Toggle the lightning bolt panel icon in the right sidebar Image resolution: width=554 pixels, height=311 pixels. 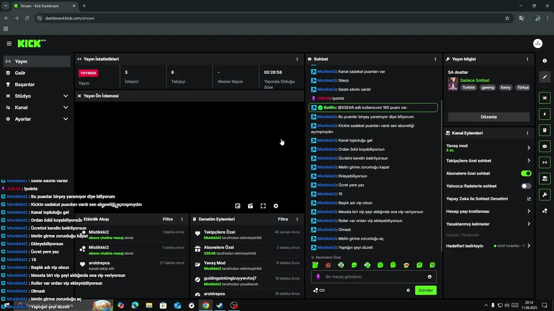(x=545, y=114)
